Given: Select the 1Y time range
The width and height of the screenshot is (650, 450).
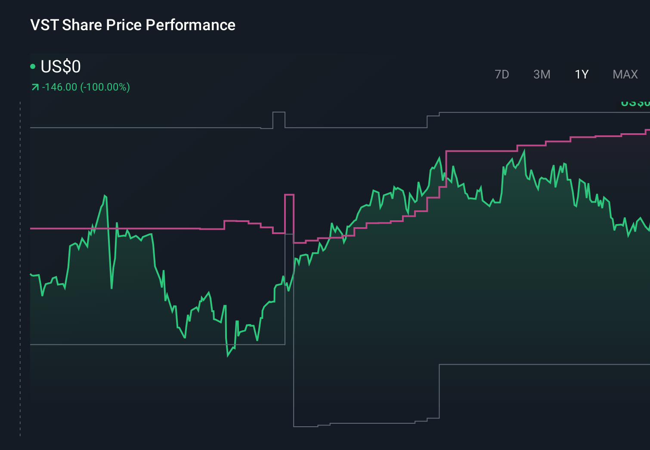Looking at the screenshot, I should pyautogui.click(x=581, y=74).
